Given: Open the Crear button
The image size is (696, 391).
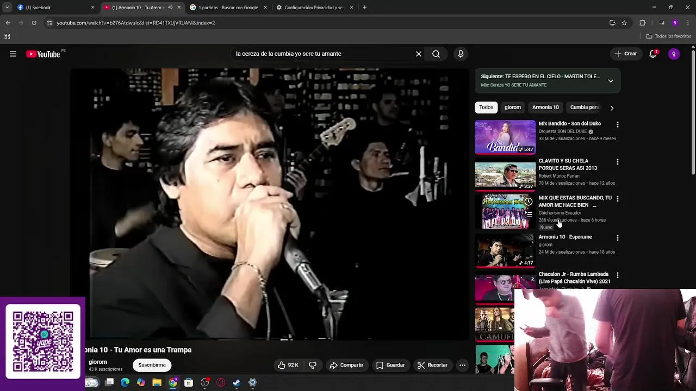Looking at the screenshot, I should pos(625,54).
